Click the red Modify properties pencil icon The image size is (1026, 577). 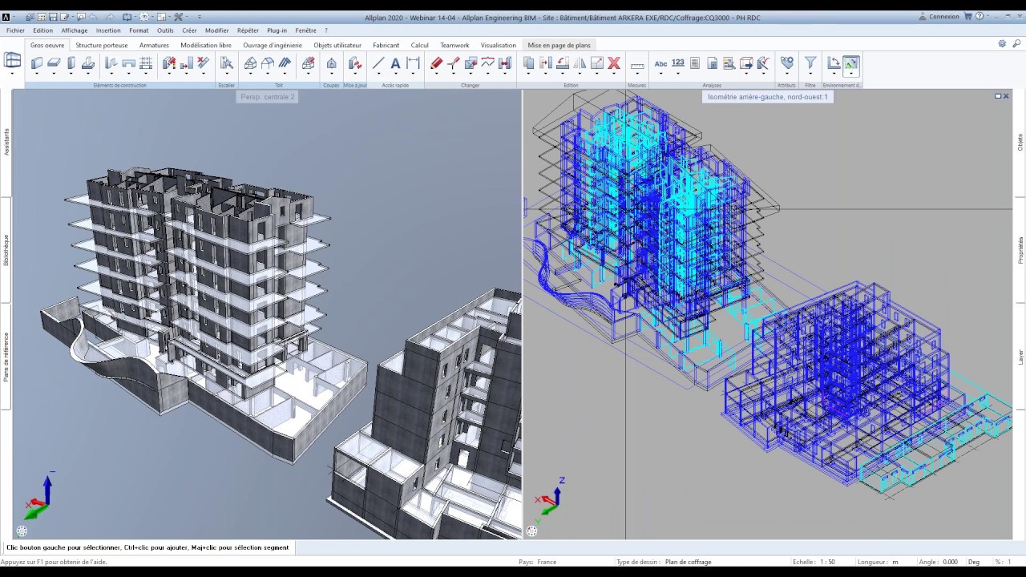[x=436, y=63]
